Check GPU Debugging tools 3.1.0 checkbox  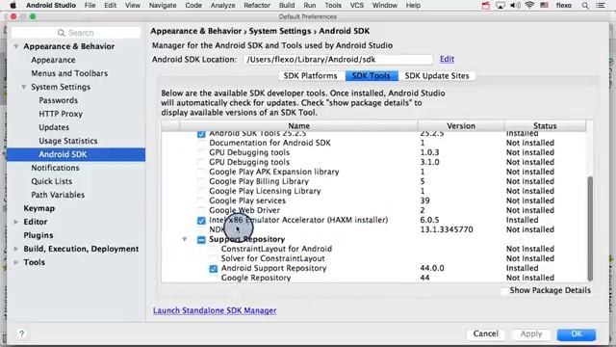[x=201, y=162]
